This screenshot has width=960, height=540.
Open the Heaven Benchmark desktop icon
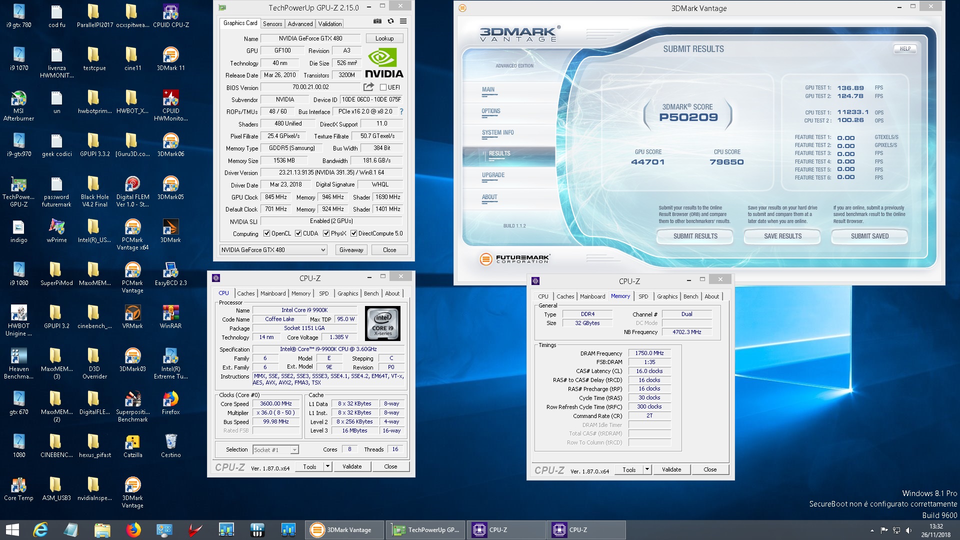[x=18, y=363]
